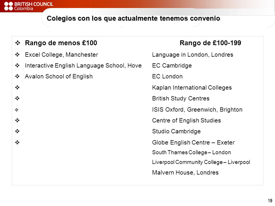Click the British Council logo
Viewport: 275px width, 206px height.
29,6
